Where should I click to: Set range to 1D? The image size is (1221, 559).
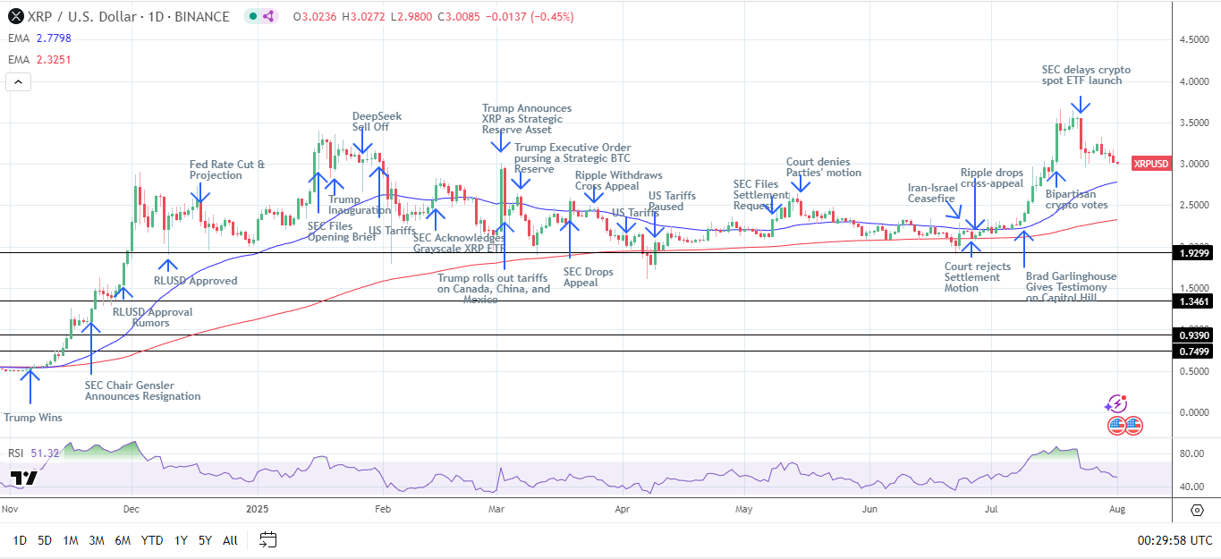(x=20, y=540)
